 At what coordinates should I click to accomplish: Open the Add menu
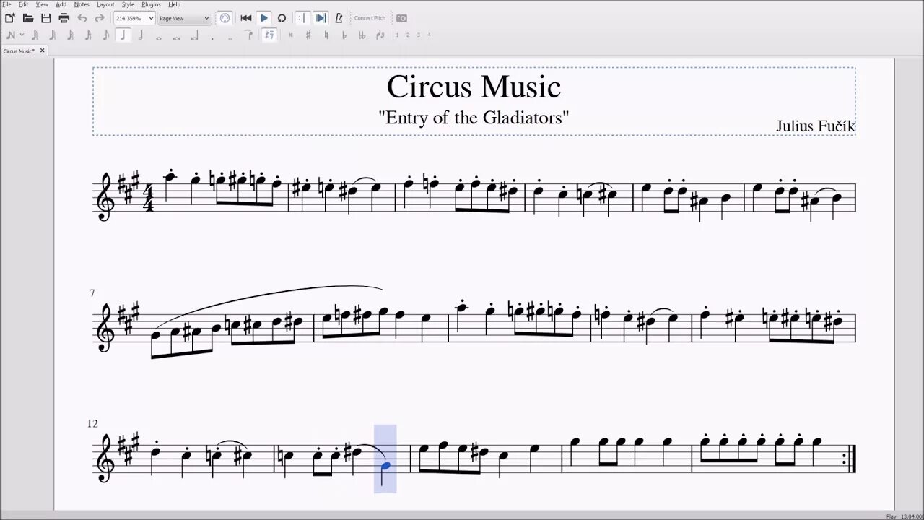tap(61, 4)
